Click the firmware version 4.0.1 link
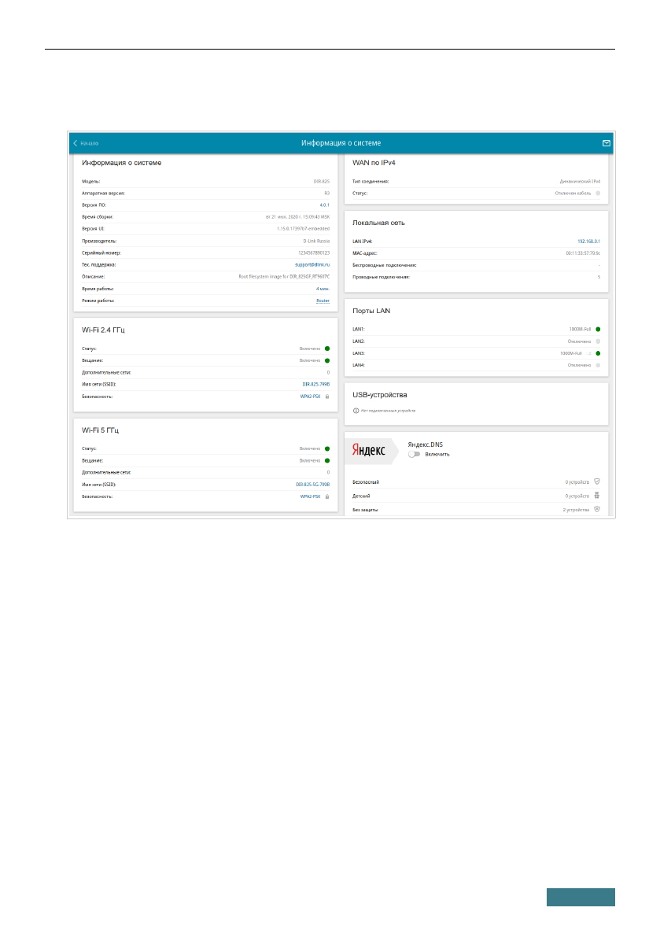This screenshot has width=660, height=937. pyautogui.click(x=324, y=205)
